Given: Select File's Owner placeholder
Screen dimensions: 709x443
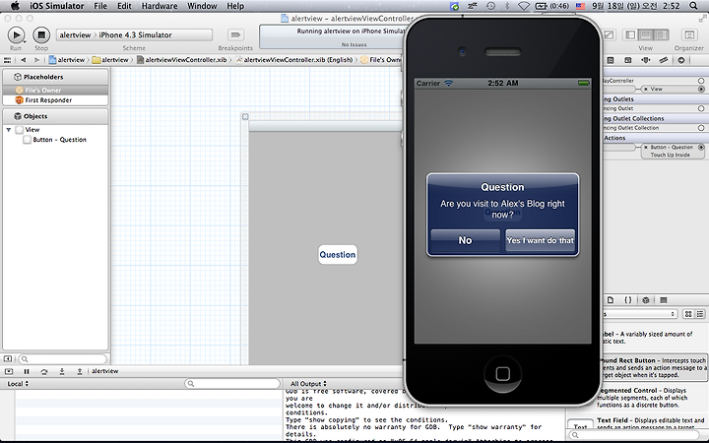Looking at the screenshot, I should pos(55,90).
